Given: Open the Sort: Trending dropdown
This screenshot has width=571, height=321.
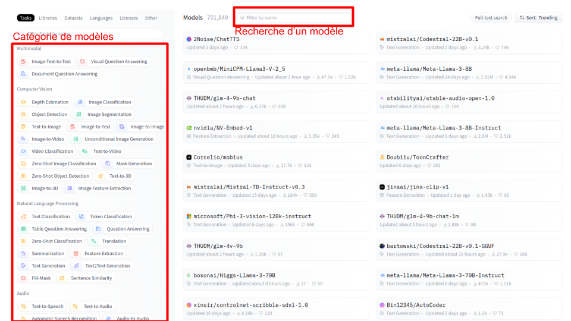Looking at the screenshot, I should (538, 18).
